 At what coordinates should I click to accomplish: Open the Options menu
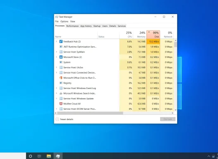[x=64, y=22]
